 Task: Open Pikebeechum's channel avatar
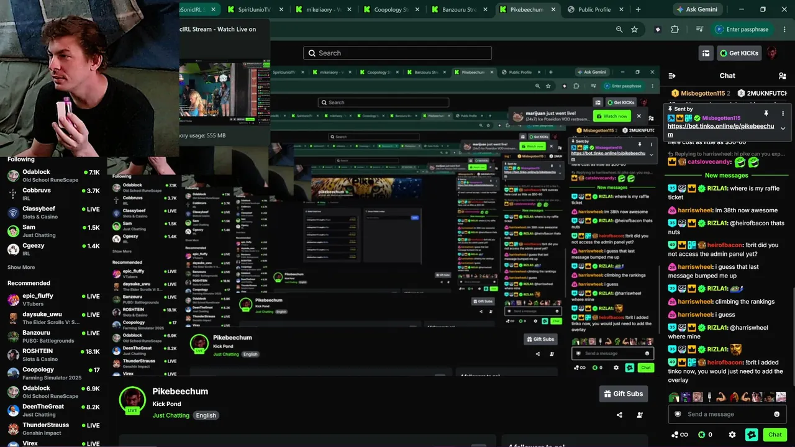tap(132, 400)
